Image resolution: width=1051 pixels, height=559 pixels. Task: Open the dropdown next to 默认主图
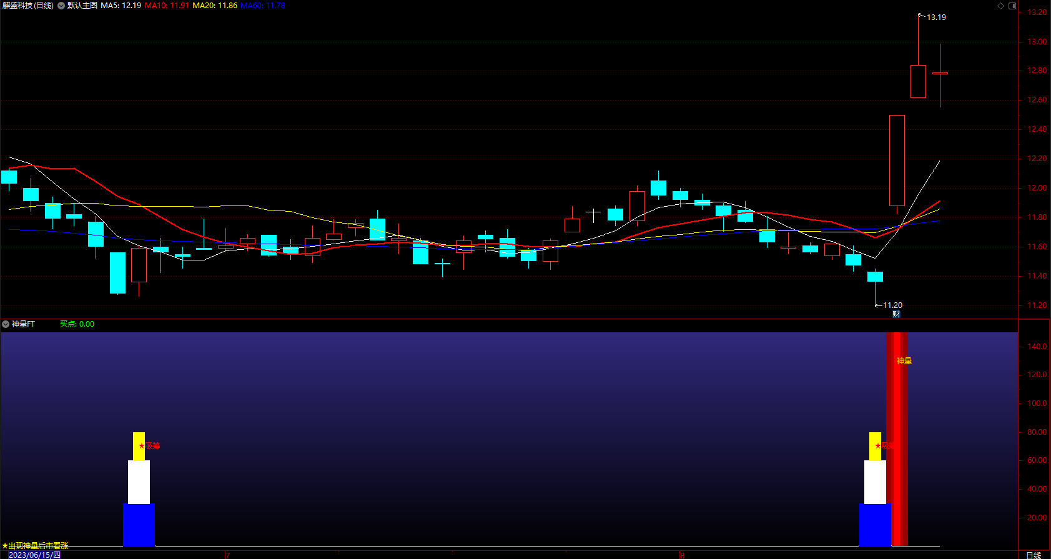pos(61,6)
